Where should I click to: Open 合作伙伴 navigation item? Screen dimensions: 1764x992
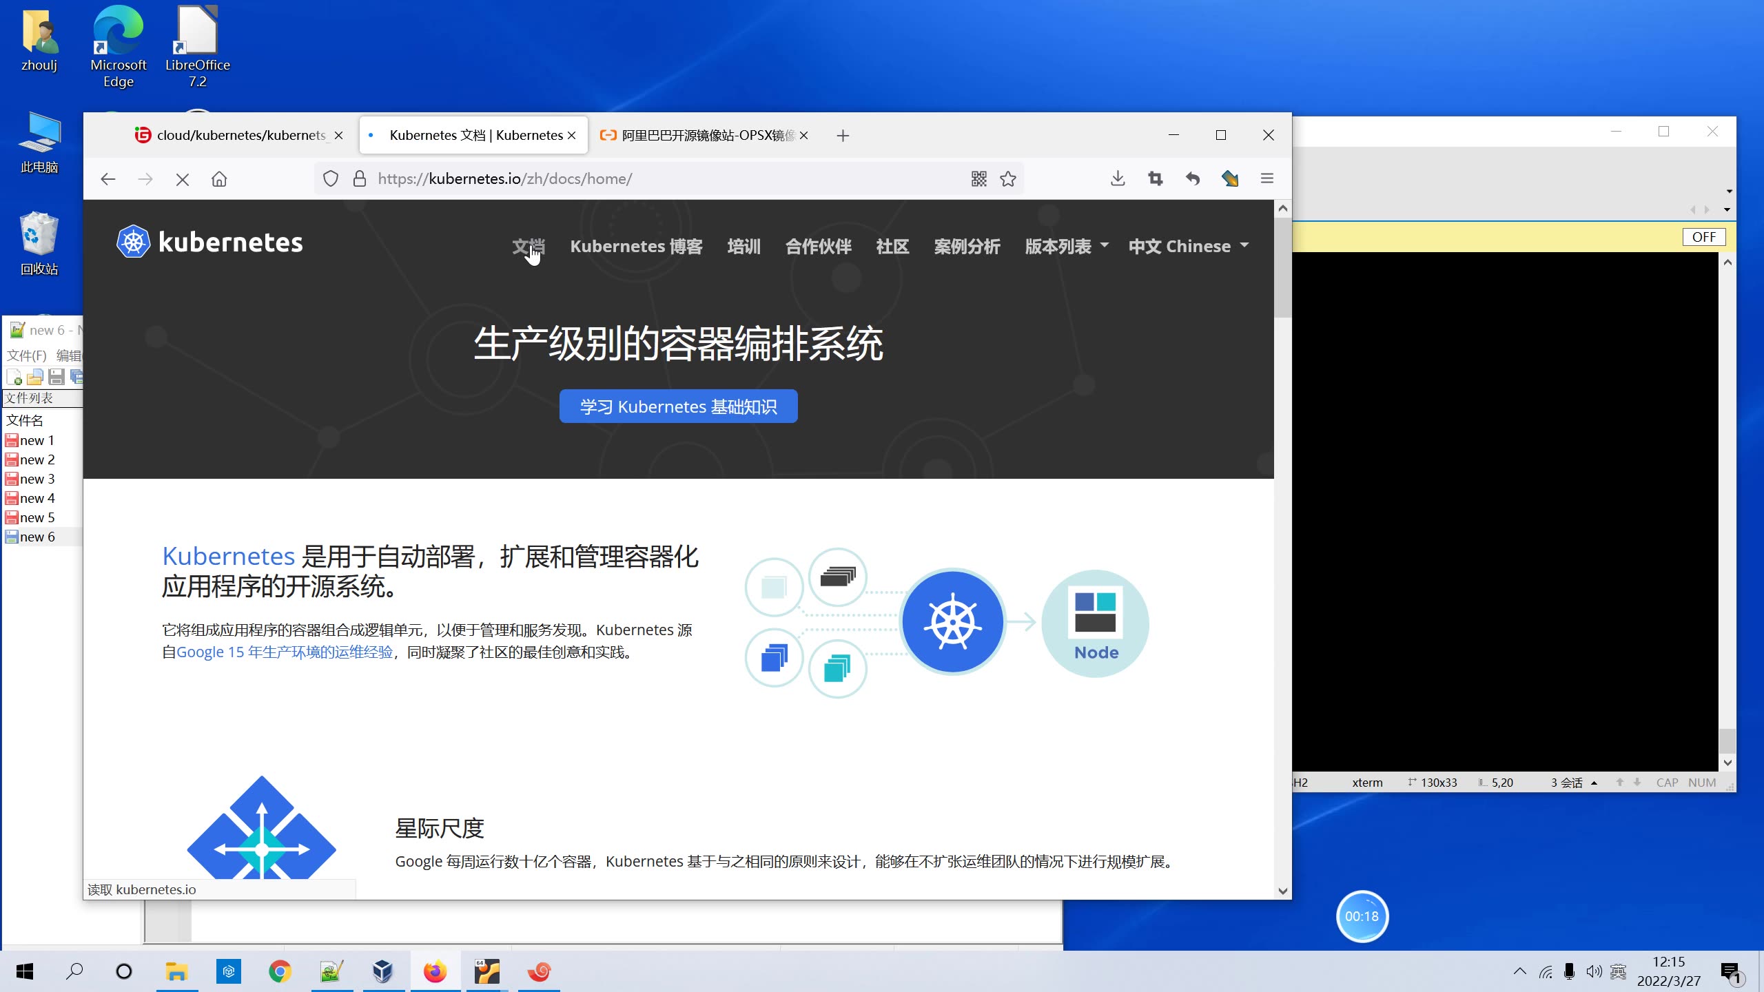tap(818, 246)
